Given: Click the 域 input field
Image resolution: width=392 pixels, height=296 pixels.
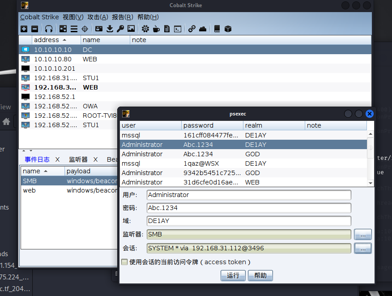Looking at the screenshot, I should (x=249, y=221).
